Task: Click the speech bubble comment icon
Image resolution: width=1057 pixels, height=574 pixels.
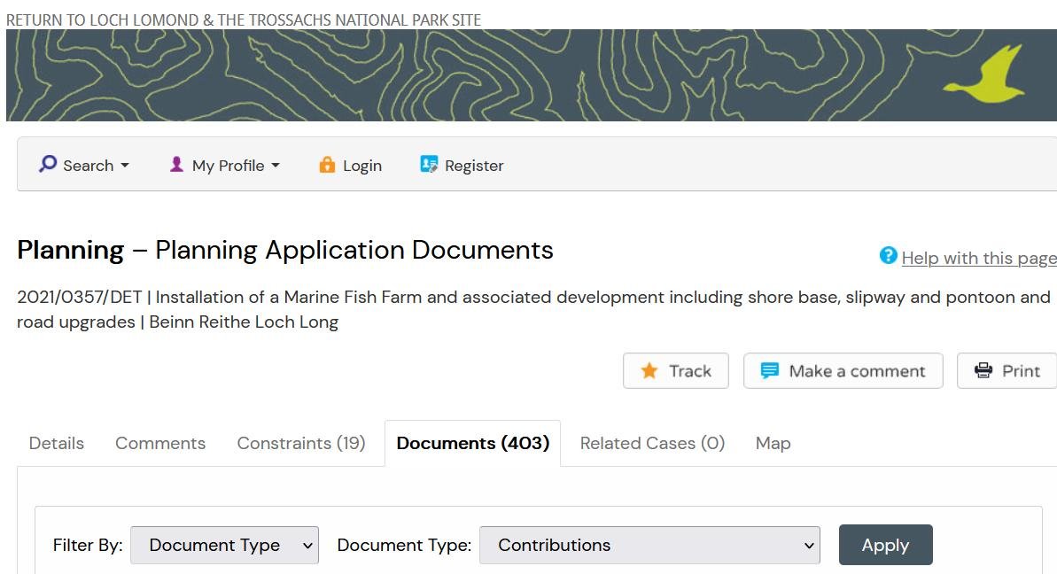Action: click(x=770, y=371)
